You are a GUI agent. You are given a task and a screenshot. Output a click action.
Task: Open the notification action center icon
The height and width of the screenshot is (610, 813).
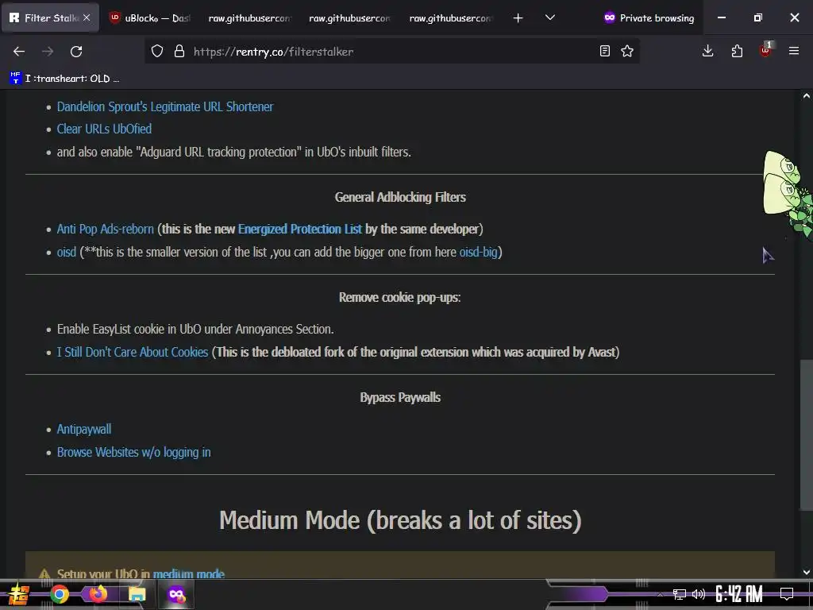tap(787, 594)
